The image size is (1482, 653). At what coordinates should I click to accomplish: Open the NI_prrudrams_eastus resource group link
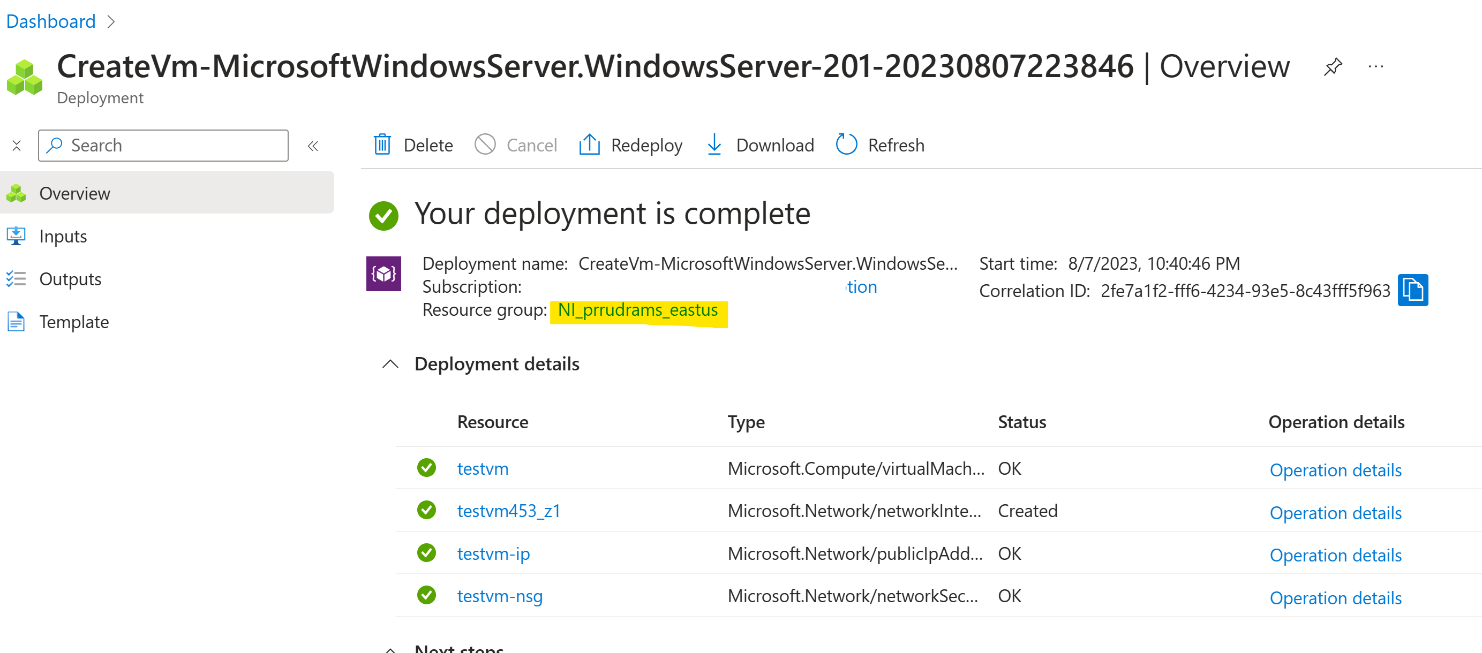coord(637,310)
